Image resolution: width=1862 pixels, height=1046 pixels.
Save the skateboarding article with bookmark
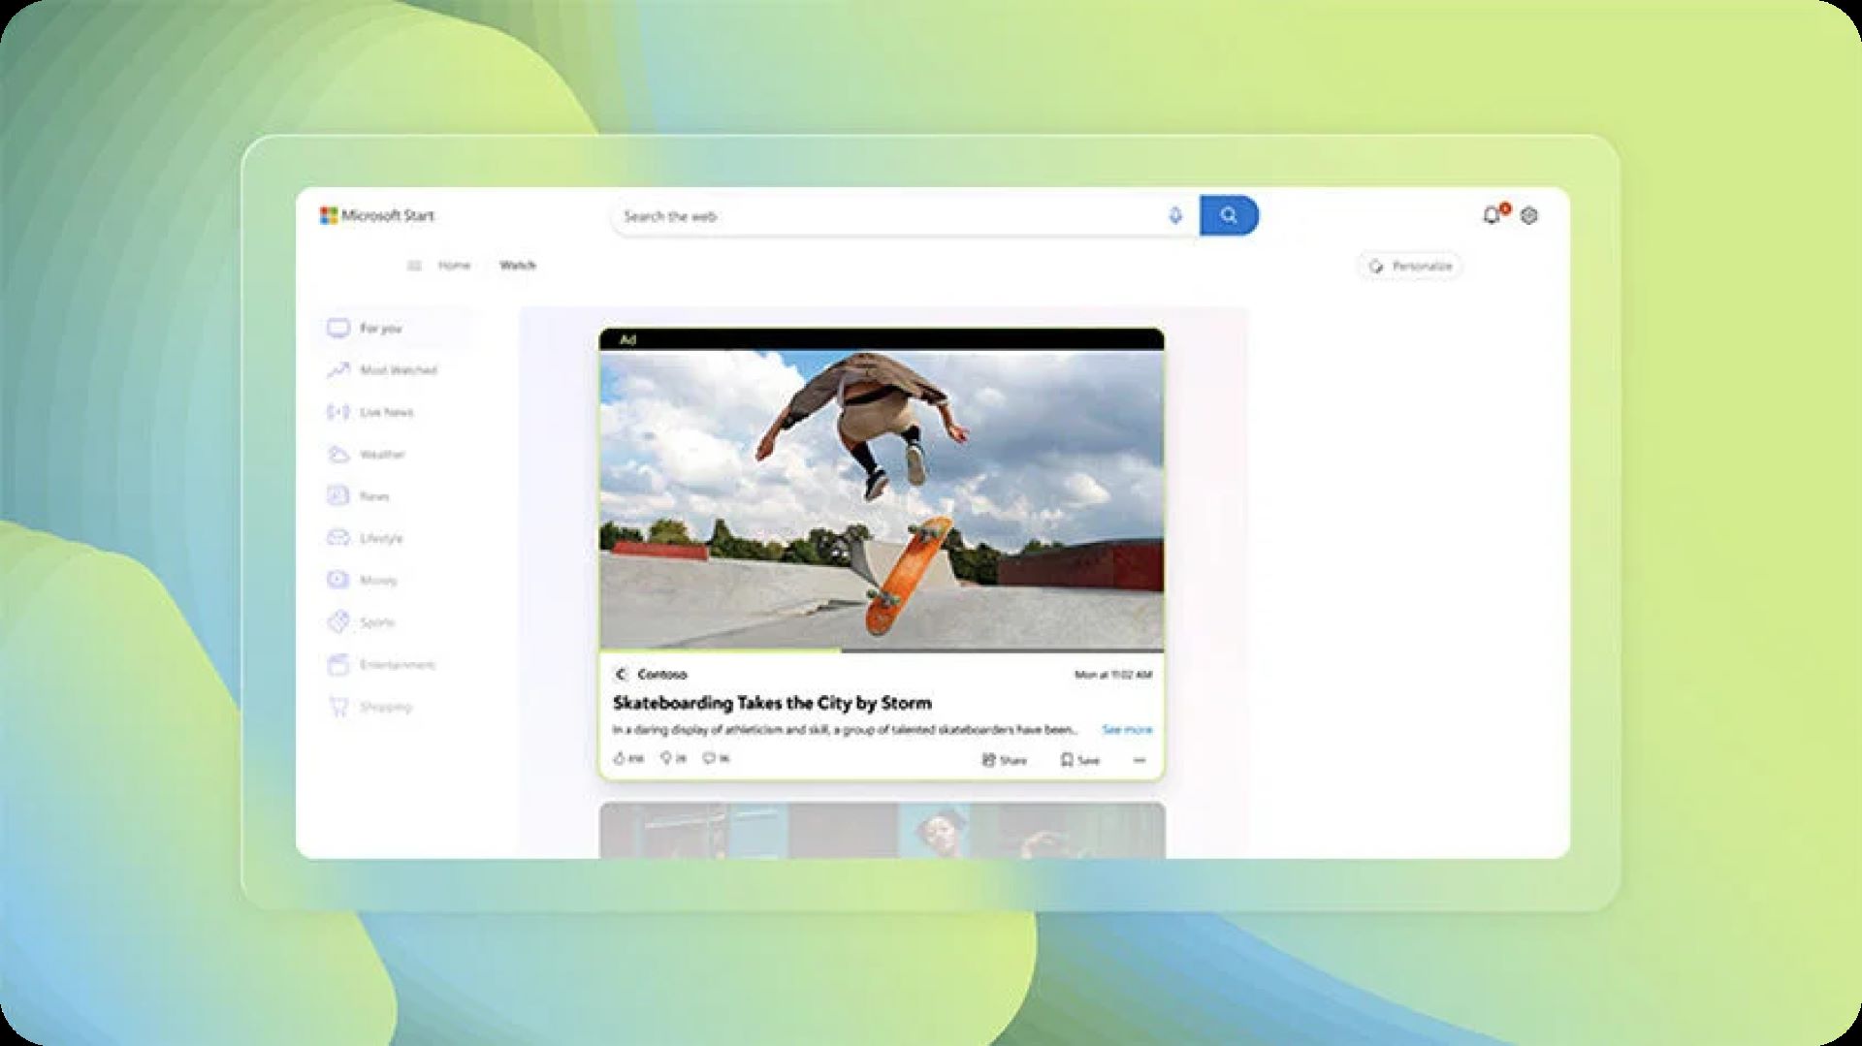(x=1078, y=760)
